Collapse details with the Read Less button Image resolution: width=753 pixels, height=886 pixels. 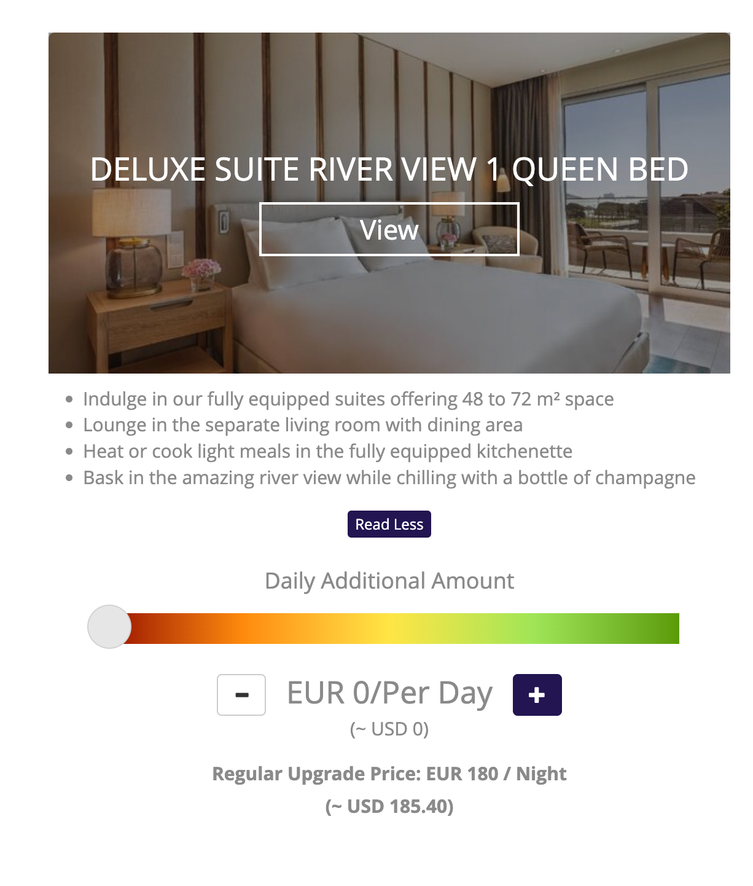[389, 524]
